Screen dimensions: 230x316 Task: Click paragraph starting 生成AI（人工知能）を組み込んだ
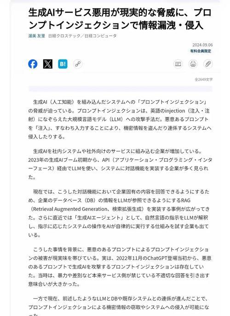click(120, 119)
